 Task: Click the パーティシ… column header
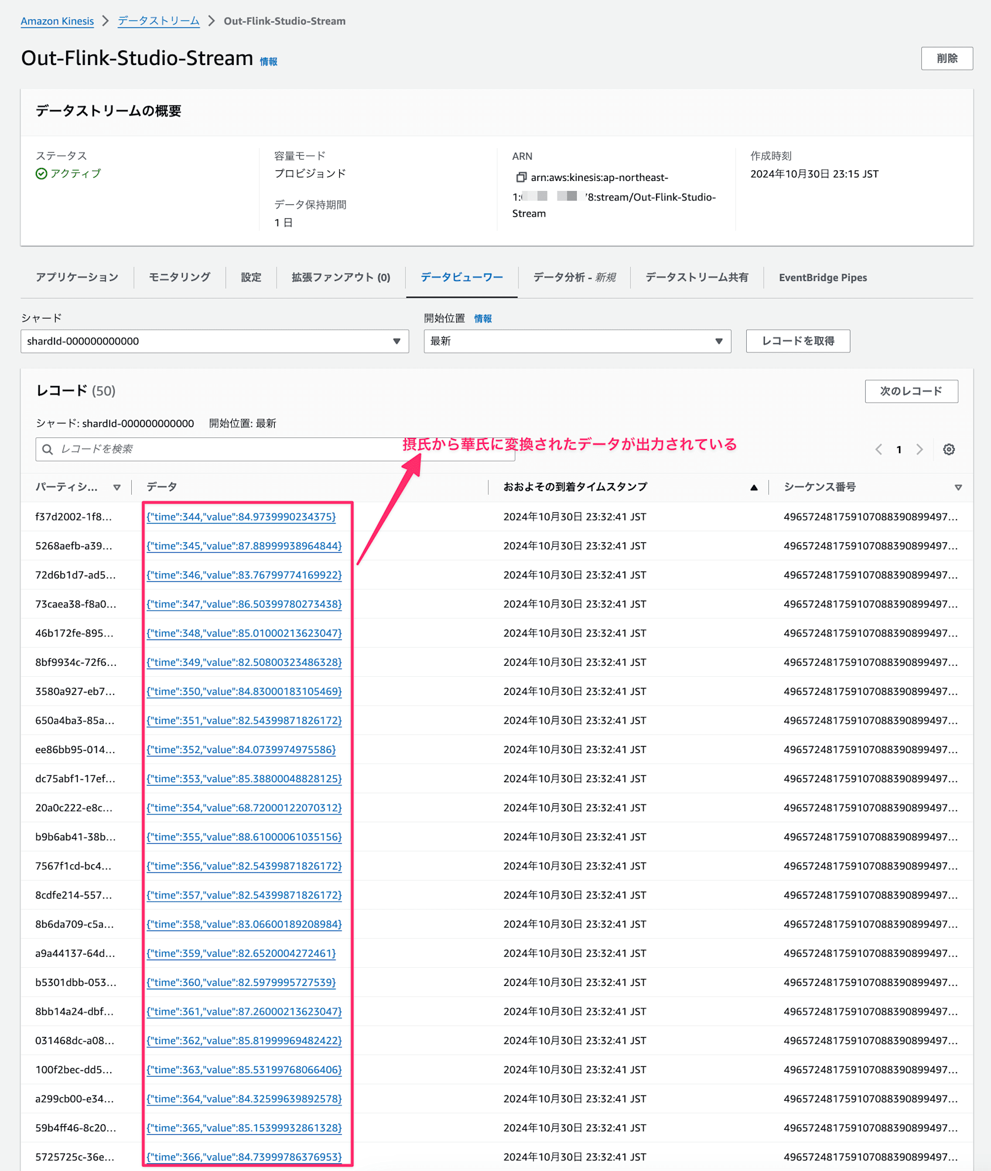[x=66, y=487]
